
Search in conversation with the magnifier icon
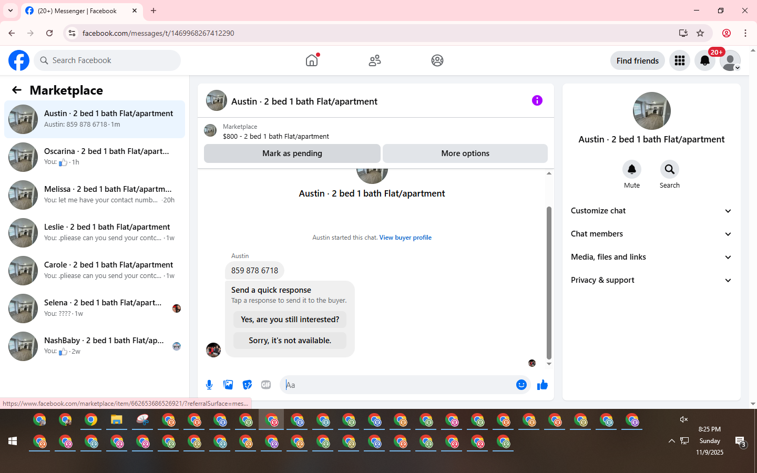pos(670,169)
